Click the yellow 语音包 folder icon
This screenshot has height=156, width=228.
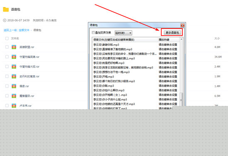click(6, 10)
